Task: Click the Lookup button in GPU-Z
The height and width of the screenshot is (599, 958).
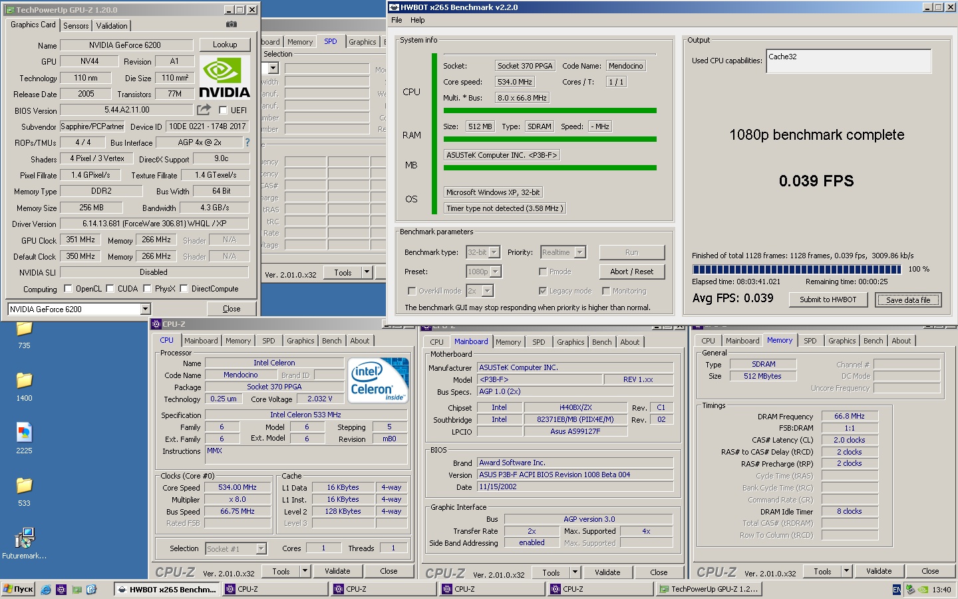Action: pyautogui.click(x=225, y=45)
